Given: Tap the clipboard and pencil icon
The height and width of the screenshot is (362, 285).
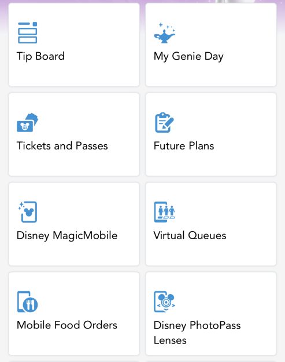Looking at the screenshot, I should click(x=164, y=122).
